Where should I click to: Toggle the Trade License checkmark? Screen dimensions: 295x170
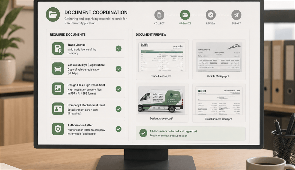tap(119, 48)
